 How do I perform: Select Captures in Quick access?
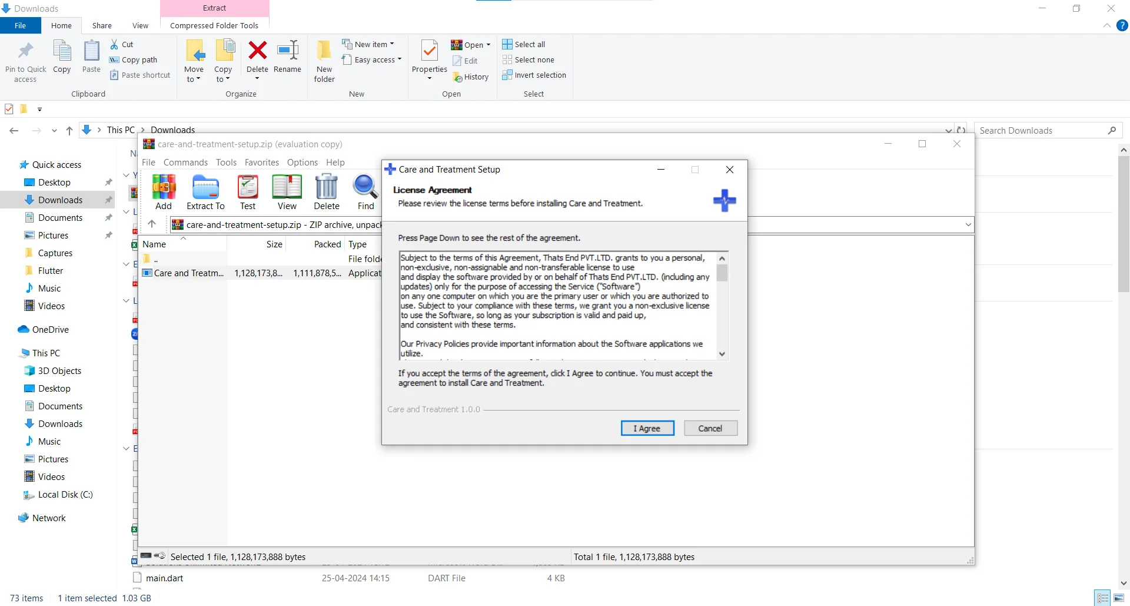(55, 253)
